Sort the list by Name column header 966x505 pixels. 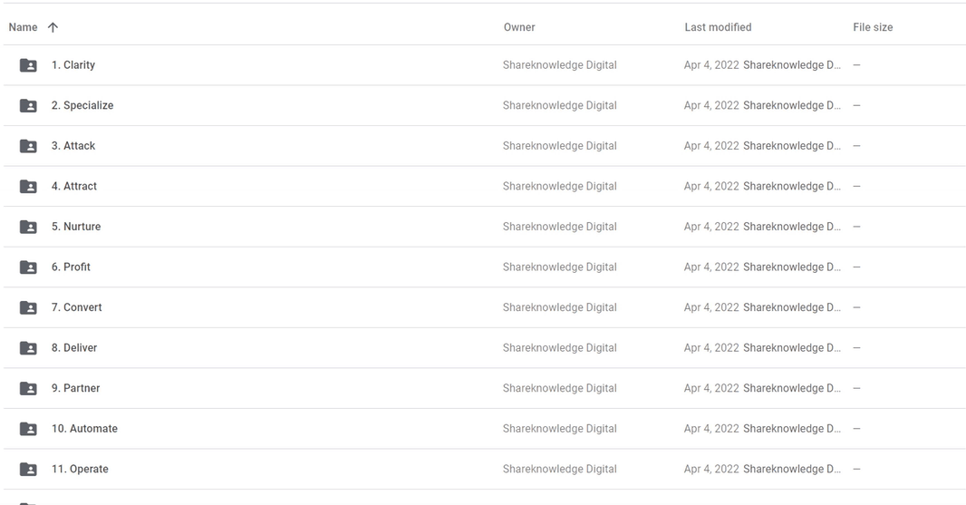[23, 27]
